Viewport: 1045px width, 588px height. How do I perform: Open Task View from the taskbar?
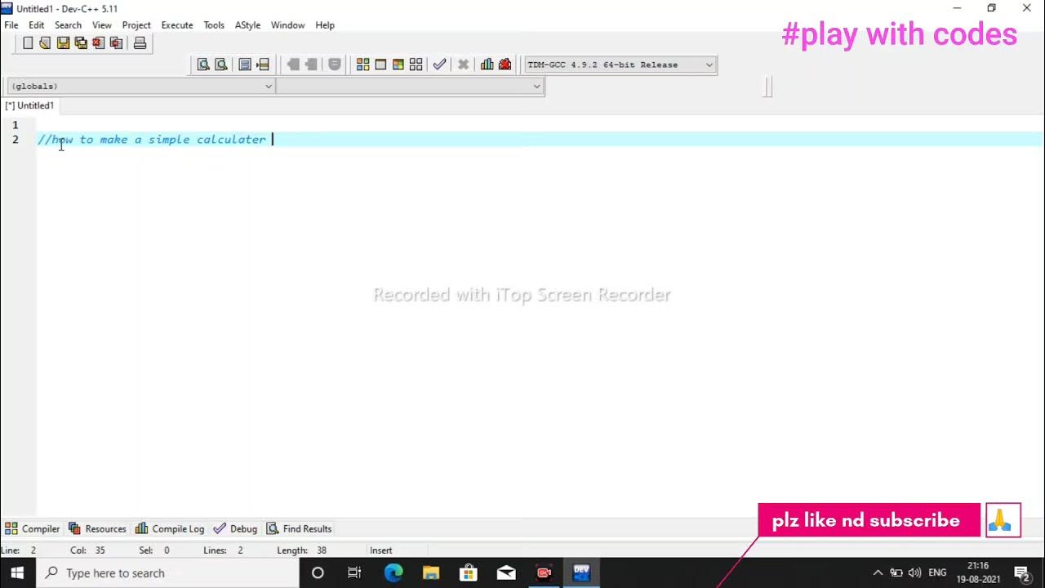[x=354, y=572]
